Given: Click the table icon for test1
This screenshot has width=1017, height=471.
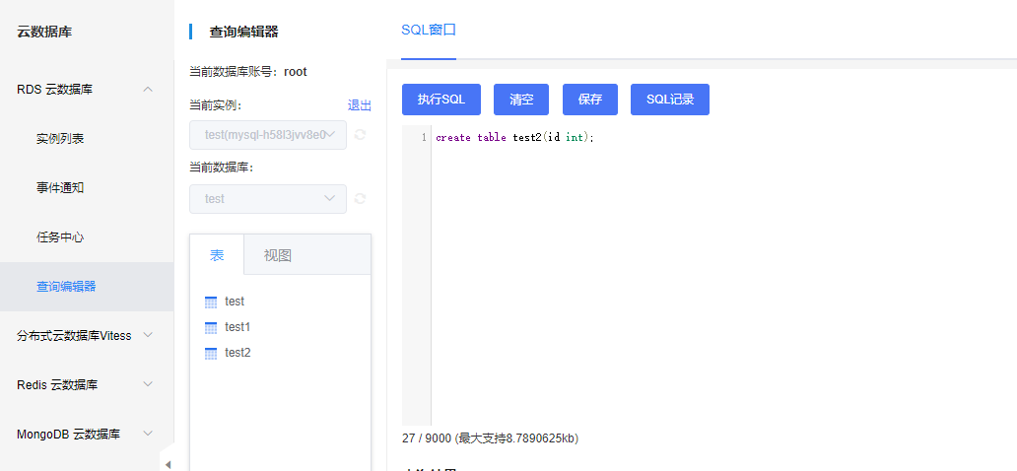Looking at the screenshot, I should pyautogui.click(x=210, y=327).
